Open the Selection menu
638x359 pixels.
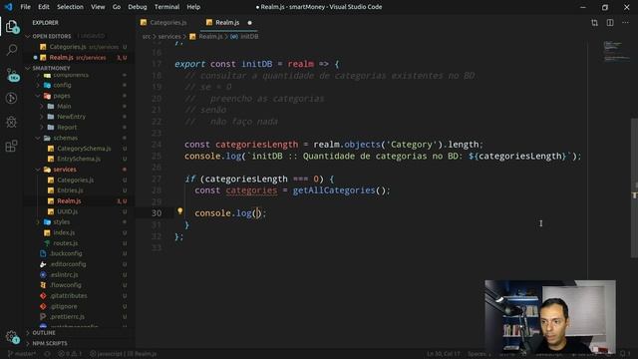(x=70, y=7)
